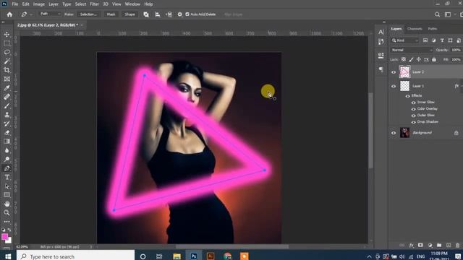Open the Normal blend mode dropdown
The width and height of the screenshot is (463, 260).
tap(412, 50)
